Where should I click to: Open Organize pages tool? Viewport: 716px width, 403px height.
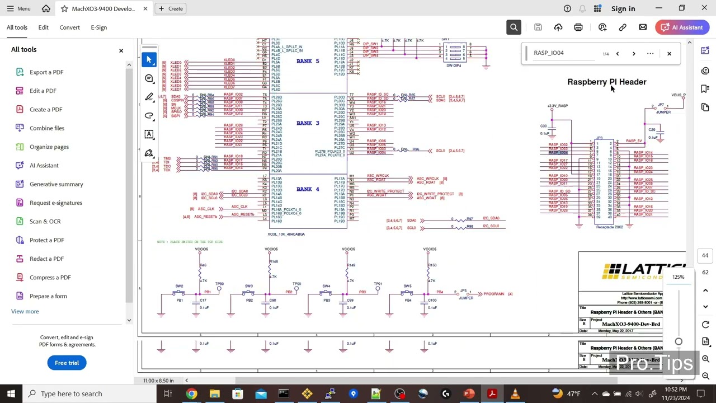click(49, 147)
